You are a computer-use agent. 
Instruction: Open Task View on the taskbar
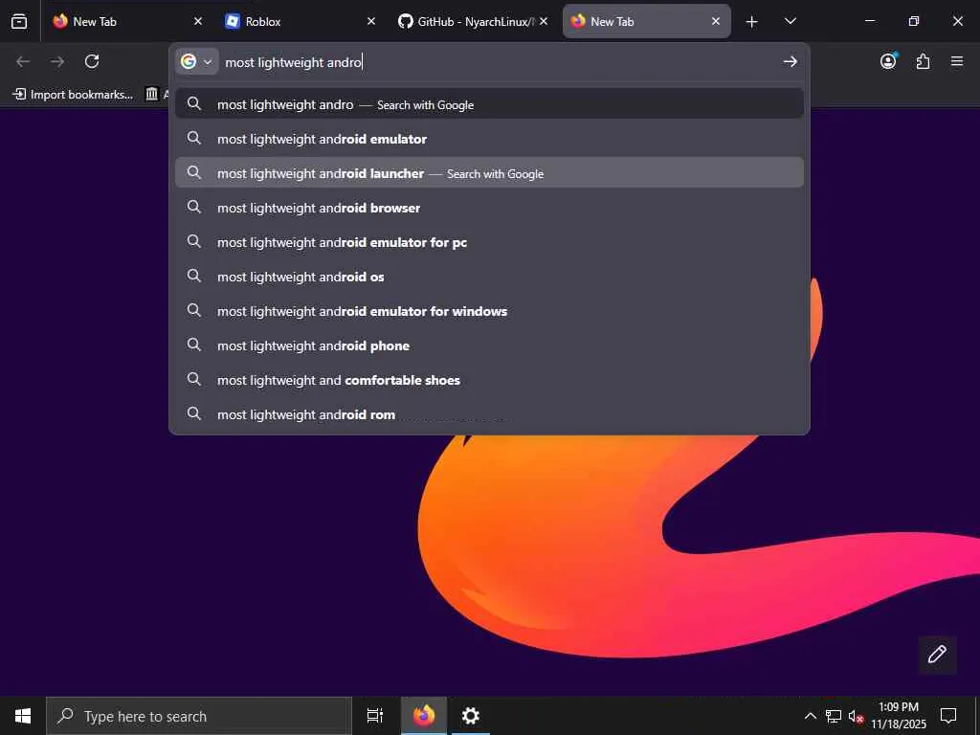(374, 716)
